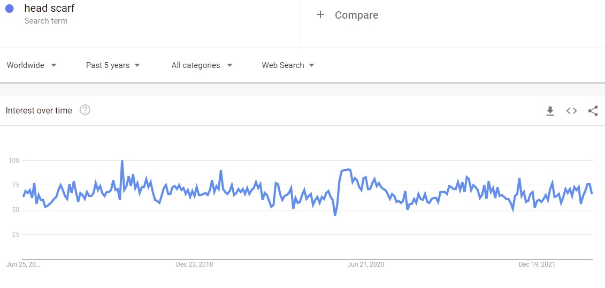Change the Web Search type dropdown
605x288 pixels.
[288, 65]
